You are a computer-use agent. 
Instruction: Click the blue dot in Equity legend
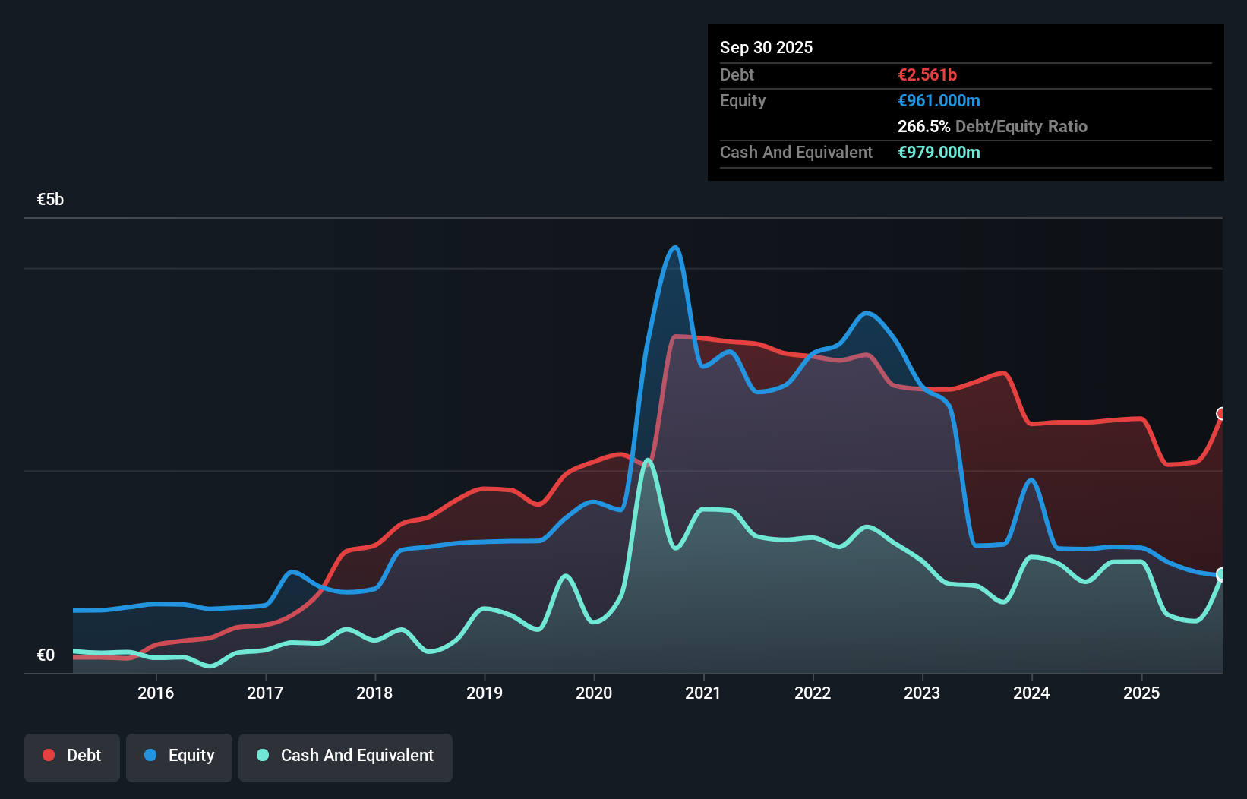tap(150, 755)
